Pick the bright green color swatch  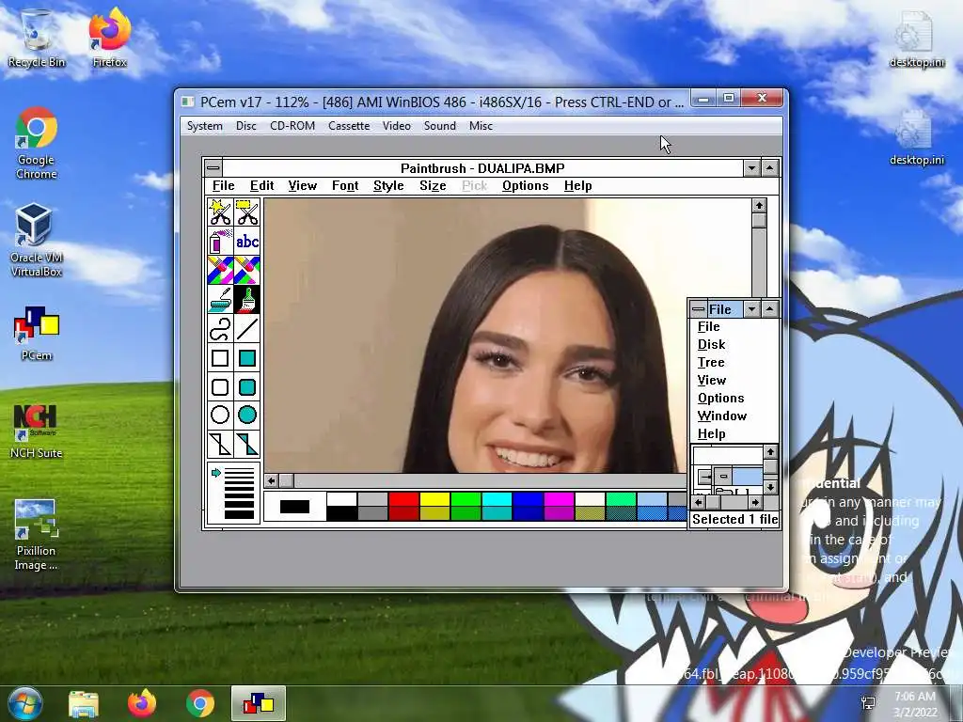pyautogui.click(x=466, y=498)
